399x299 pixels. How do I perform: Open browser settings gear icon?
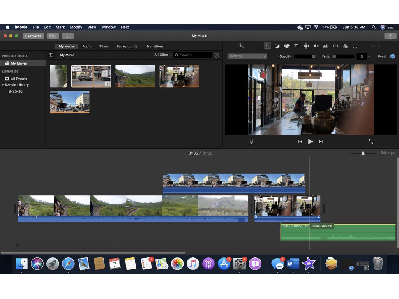(x=217, y=55)
